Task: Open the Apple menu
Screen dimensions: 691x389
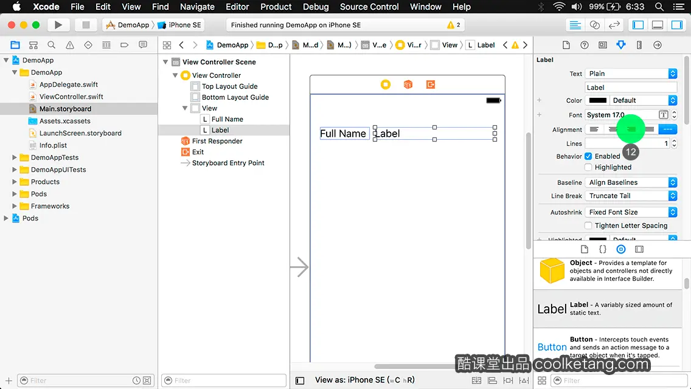Action: (16, 7)
